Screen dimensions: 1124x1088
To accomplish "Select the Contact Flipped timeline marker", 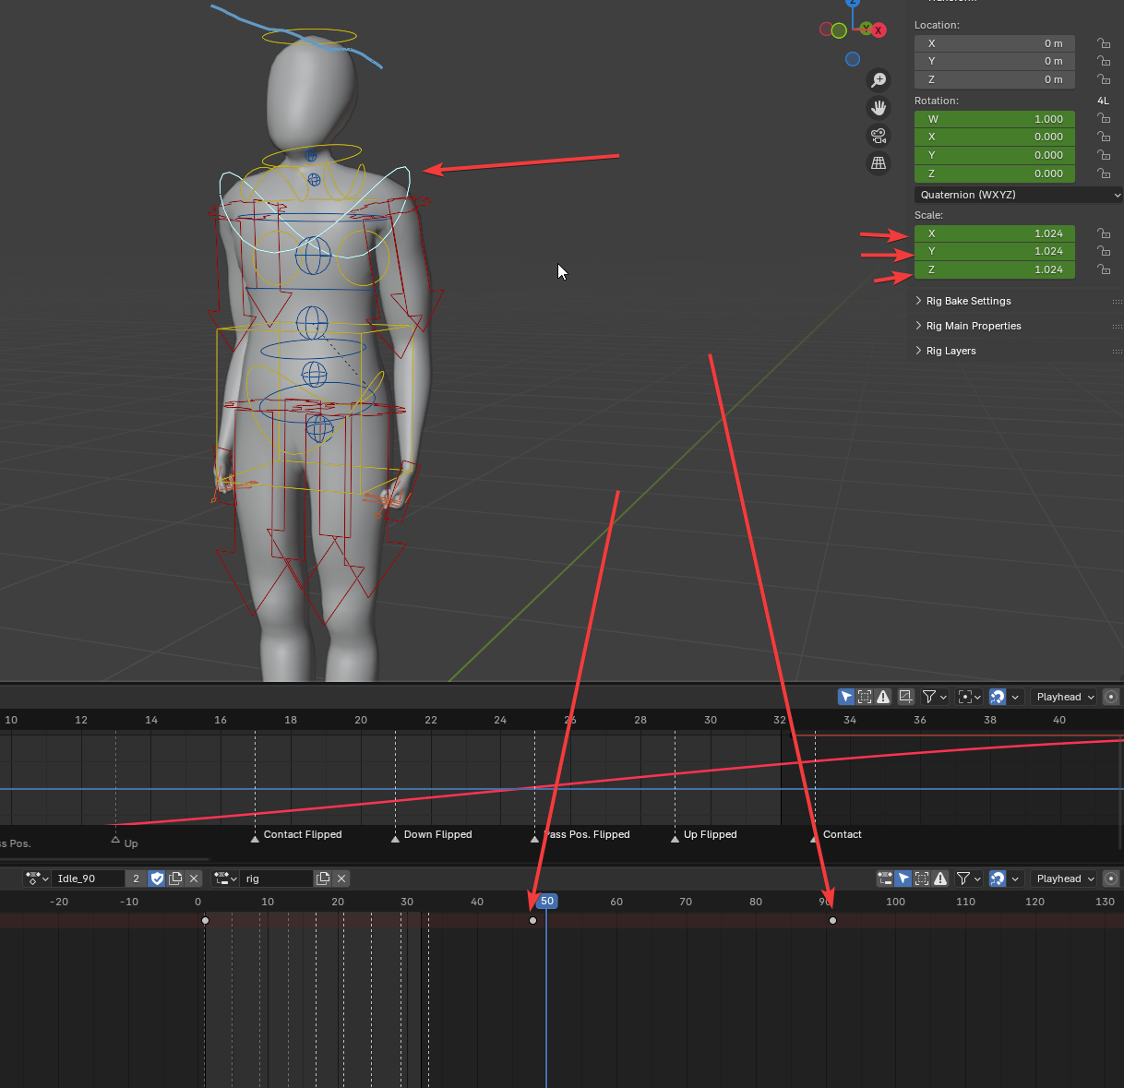I will [256, 838].
